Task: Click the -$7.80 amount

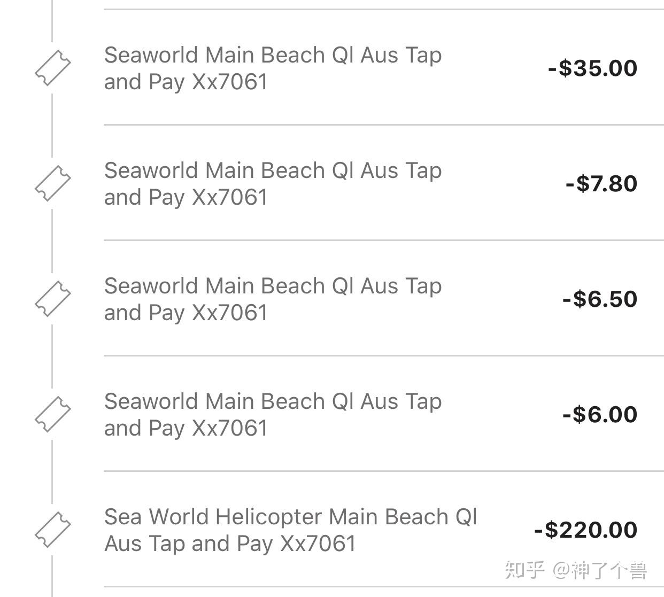Action: [x=601, y=184]
